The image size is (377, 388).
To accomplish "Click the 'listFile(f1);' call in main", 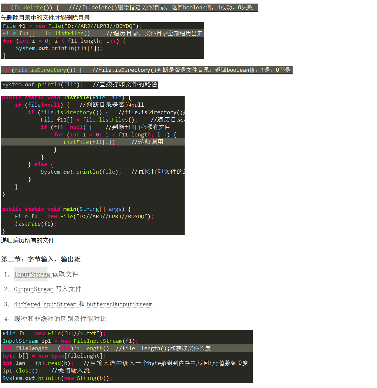I will tap(36, 224).
